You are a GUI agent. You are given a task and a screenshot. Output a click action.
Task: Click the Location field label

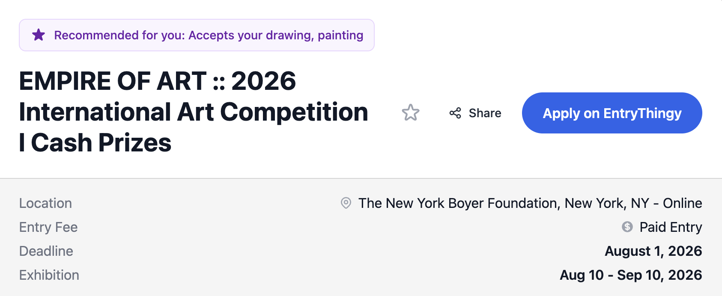point(45,203)
